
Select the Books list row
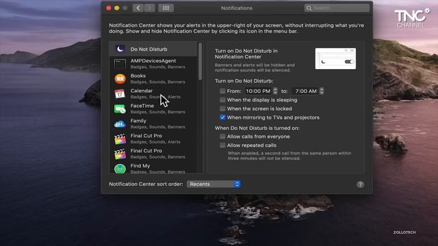tap(153, 79)
